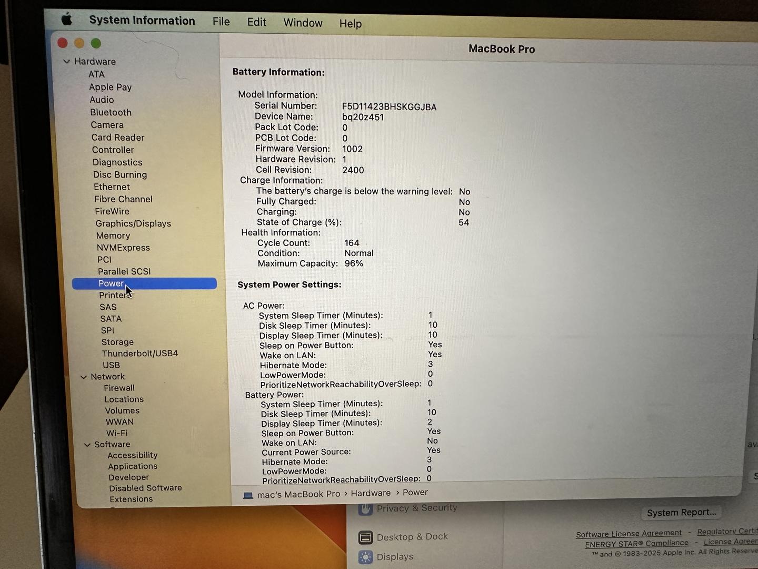Close the System Information window
The width and height of the screenshot is (758, 569).
62,43
